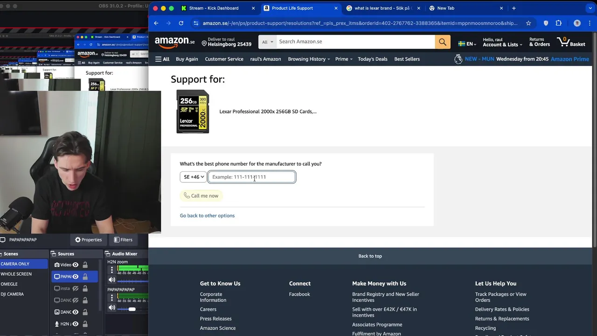Open the Chrome three-dot menu
The width and height of the screenshot is (597, 336).
[589, 23]
